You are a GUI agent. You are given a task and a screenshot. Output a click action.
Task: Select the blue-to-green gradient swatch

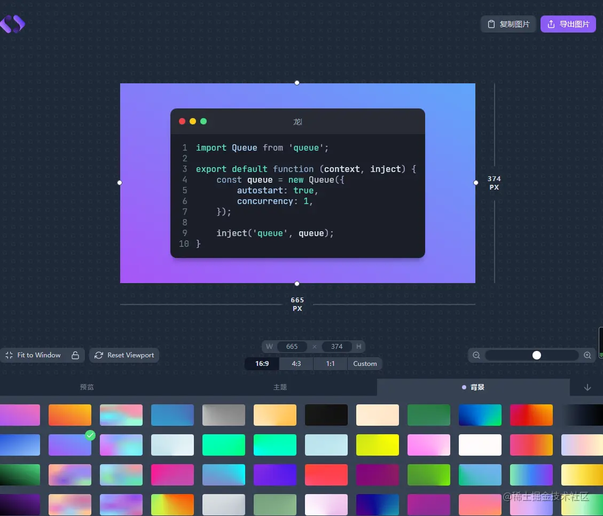coord(480,415)
